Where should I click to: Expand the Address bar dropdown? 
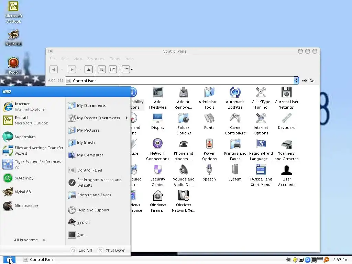click(x=296, y=80)
